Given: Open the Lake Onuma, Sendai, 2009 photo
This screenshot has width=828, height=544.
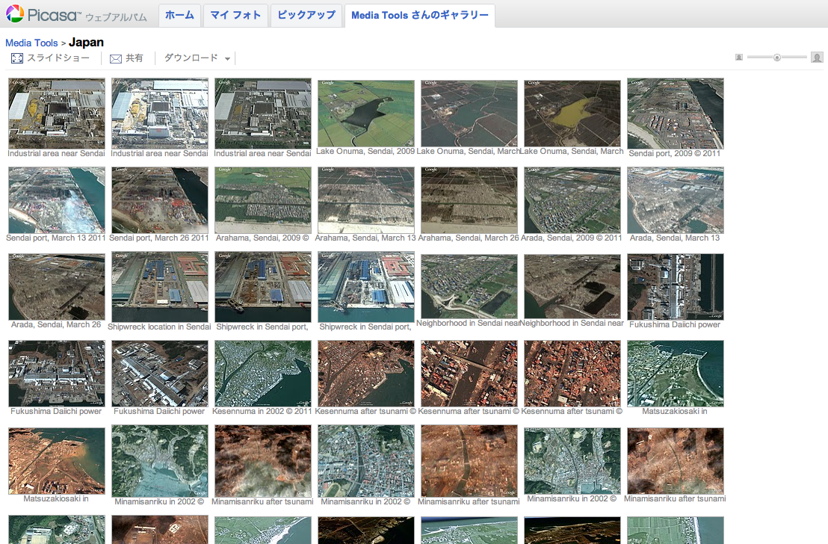Looking at the screenshot, I should 366,113.
